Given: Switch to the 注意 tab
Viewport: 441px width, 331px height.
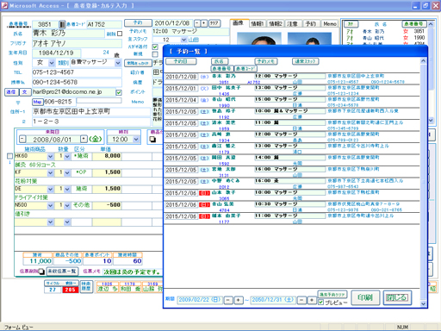Looking at the screenshot, I should [x=292, y=23].
